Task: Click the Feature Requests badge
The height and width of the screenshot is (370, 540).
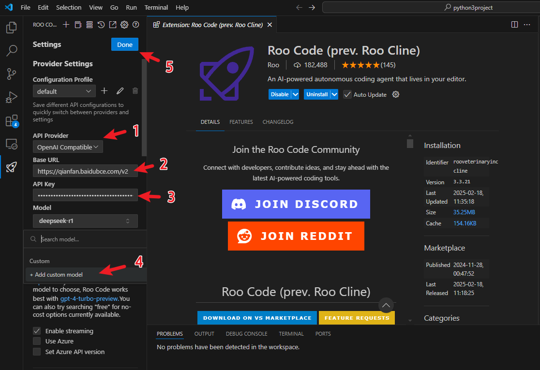Action: click(357, 318)
